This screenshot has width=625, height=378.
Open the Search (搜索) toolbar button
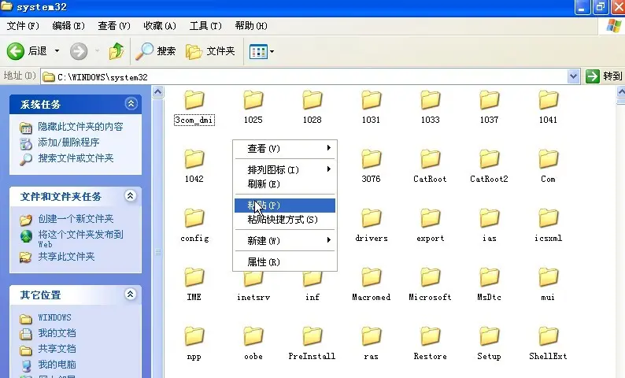click(155, 51)
